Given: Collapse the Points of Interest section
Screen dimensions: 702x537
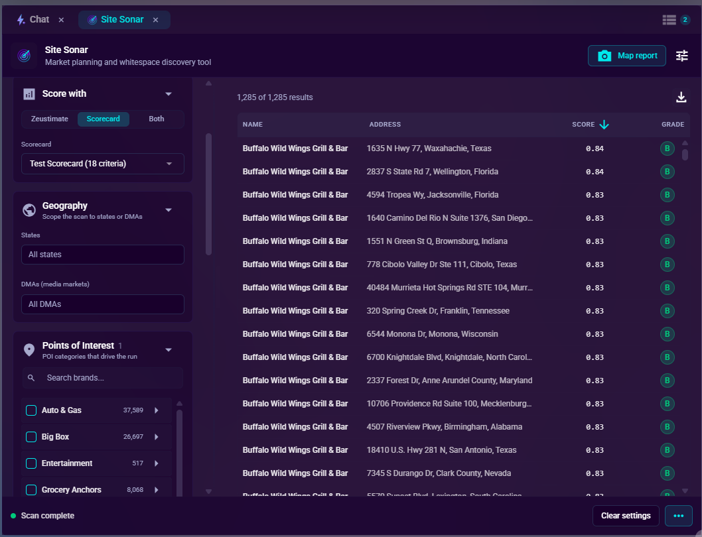Looking at the screenshot, I should click(169, 350).
